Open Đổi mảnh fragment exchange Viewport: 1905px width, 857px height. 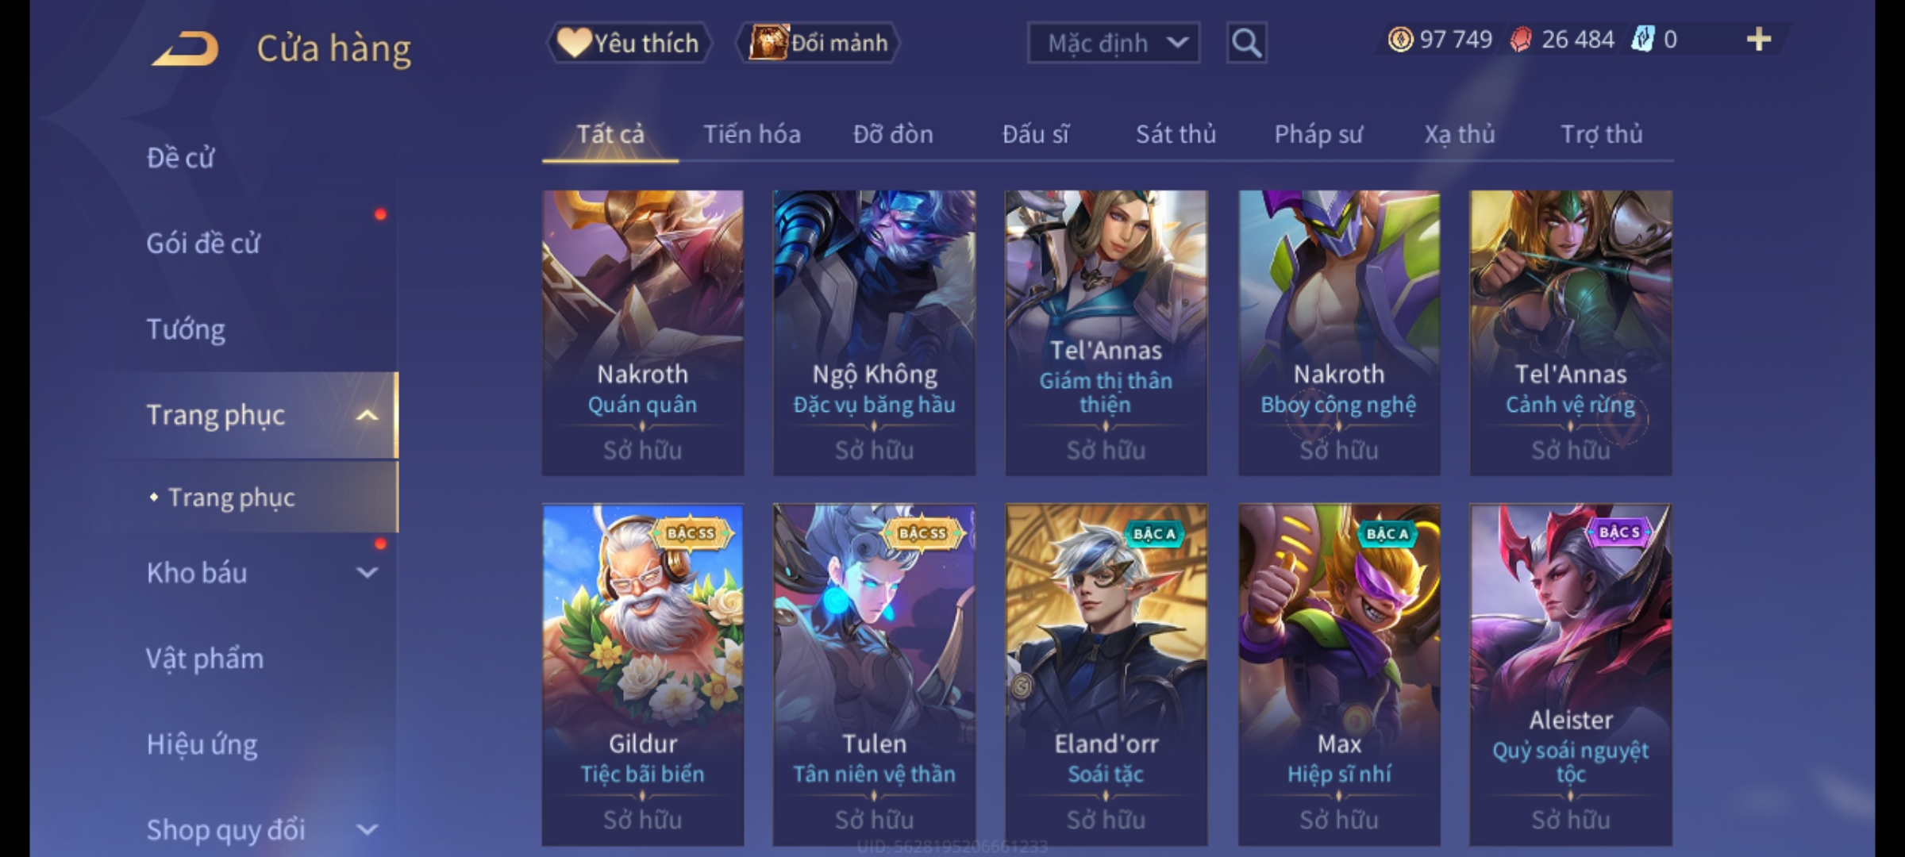(818, 43)
